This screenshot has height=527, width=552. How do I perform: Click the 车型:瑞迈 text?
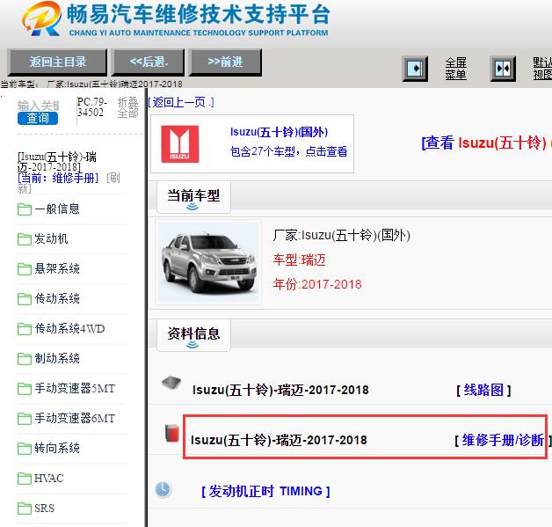299,260
